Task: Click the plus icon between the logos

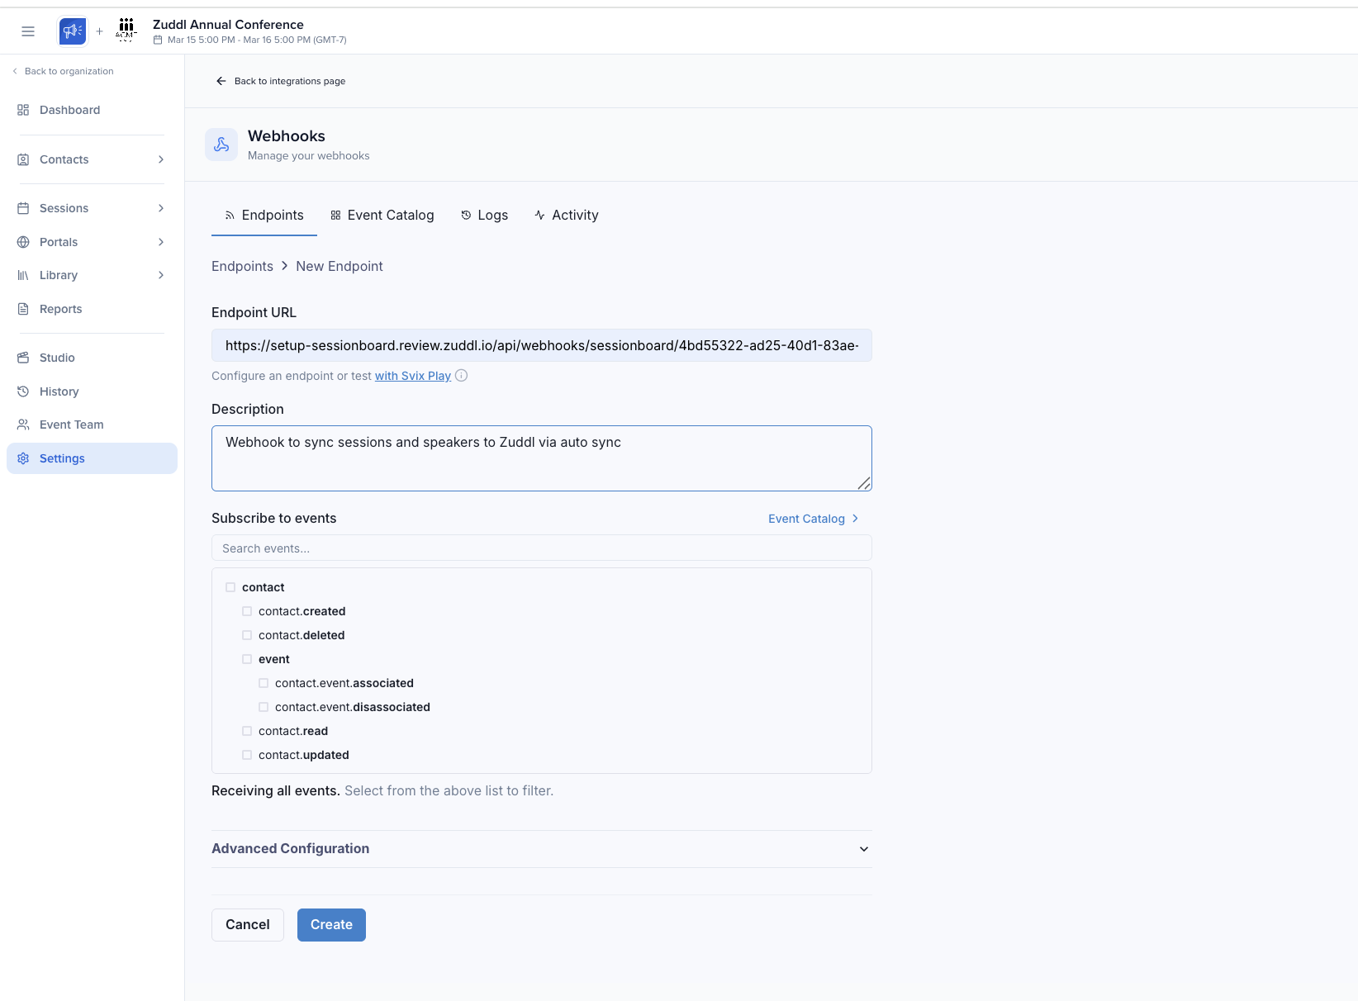Action: (x=100, y=31)
